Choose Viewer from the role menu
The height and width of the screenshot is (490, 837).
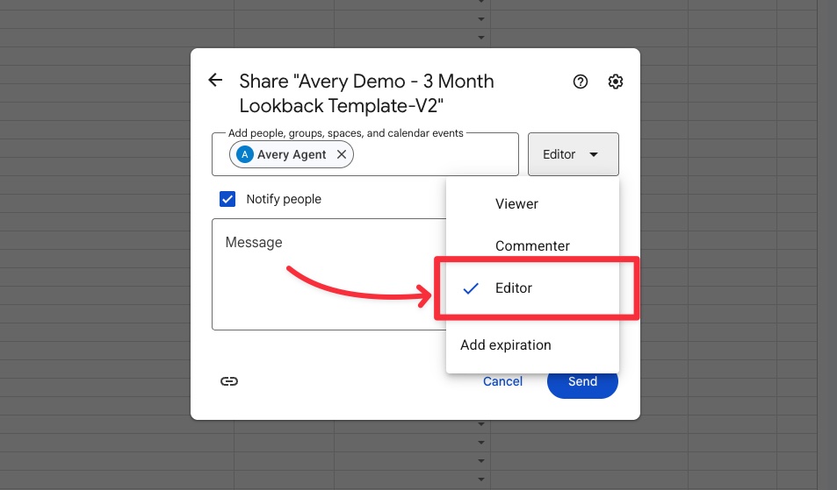[x=533, y=204]
